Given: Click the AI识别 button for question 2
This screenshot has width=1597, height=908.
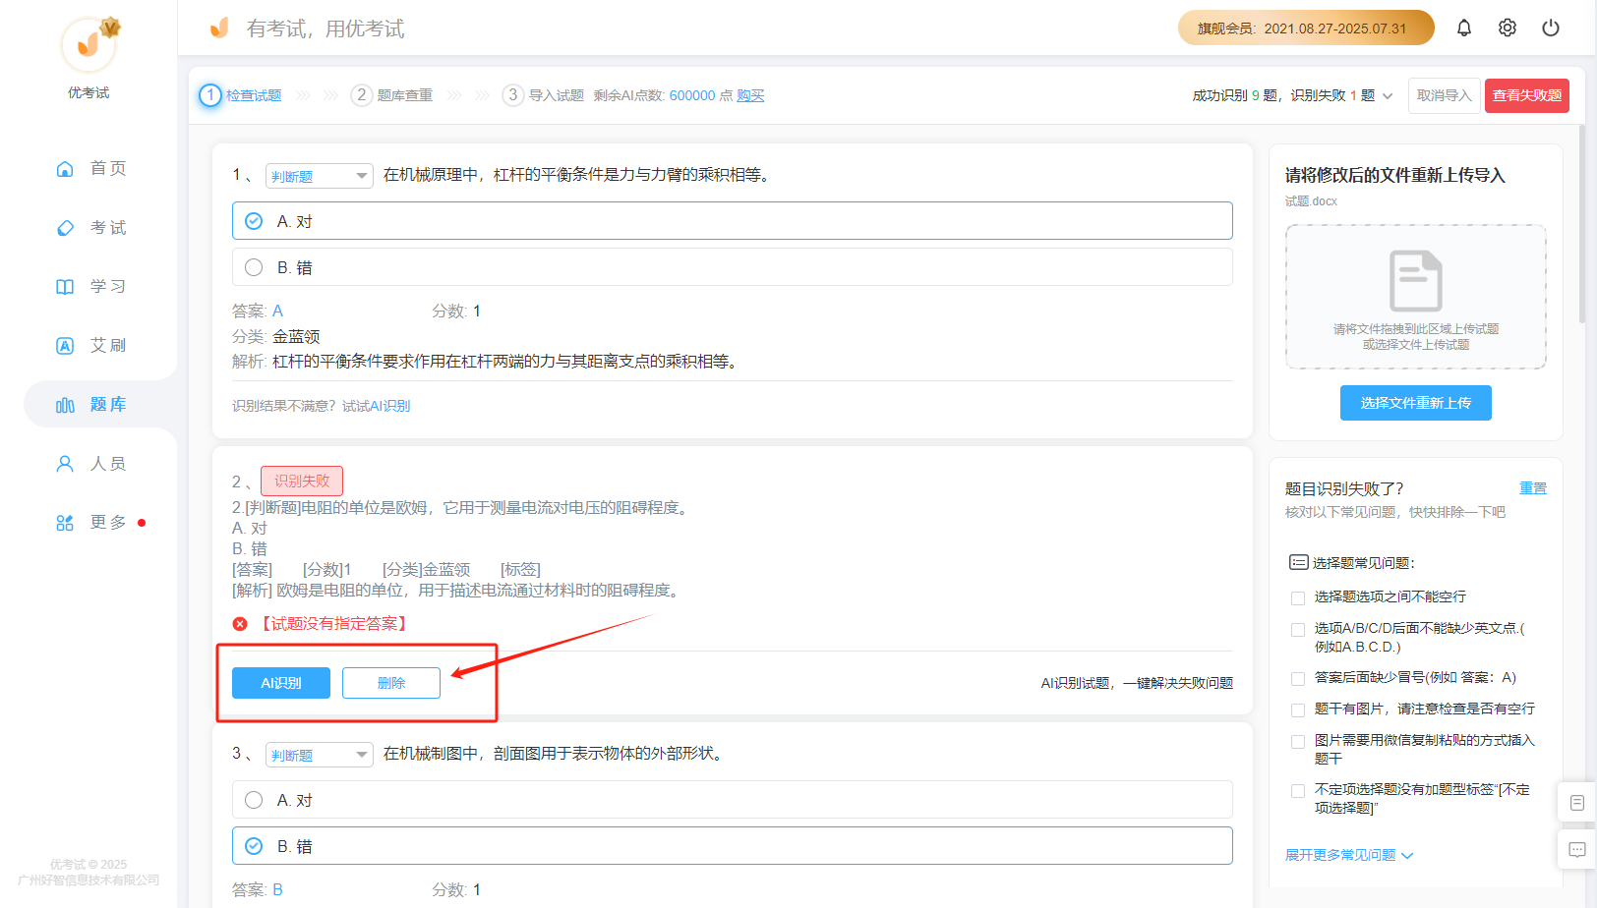Looking at the screenshot, I should coord(281,683).
